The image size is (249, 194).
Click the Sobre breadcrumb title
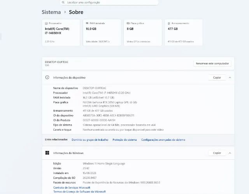(x=76, y=12)
